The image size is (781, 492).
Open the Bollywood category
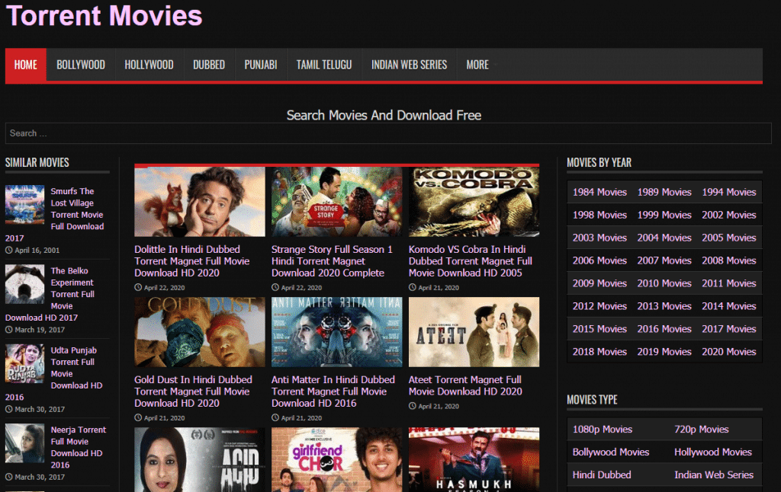(81, 65)
